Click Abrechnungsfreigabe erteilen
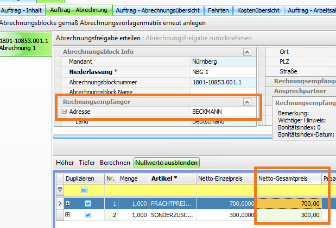This screenshot has height=228, width=336. 98,38
